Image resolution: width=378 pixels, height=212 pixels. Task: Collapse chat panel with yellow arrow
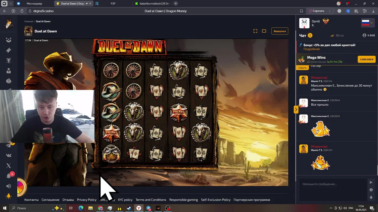296,110
